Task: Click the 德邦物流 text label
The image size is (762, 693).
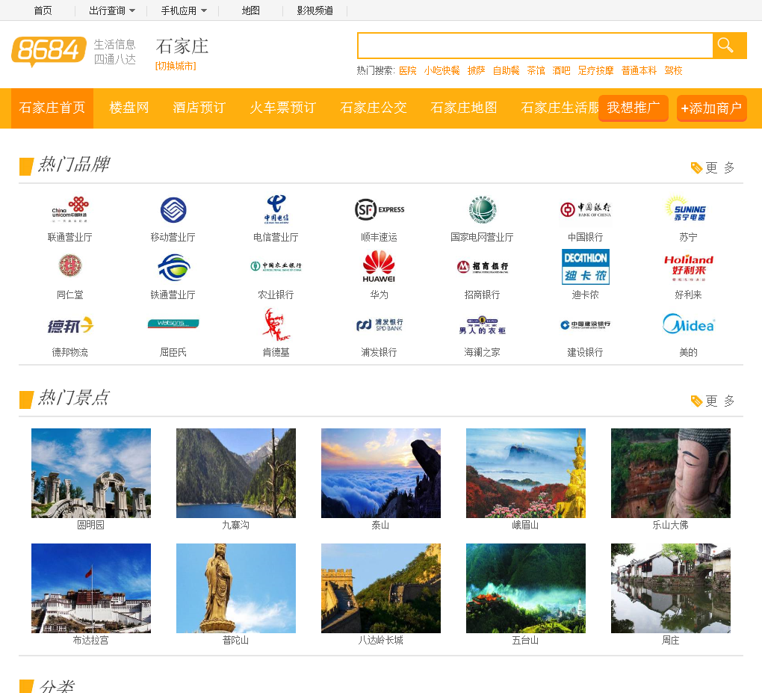Action: (x=70, y=353)
